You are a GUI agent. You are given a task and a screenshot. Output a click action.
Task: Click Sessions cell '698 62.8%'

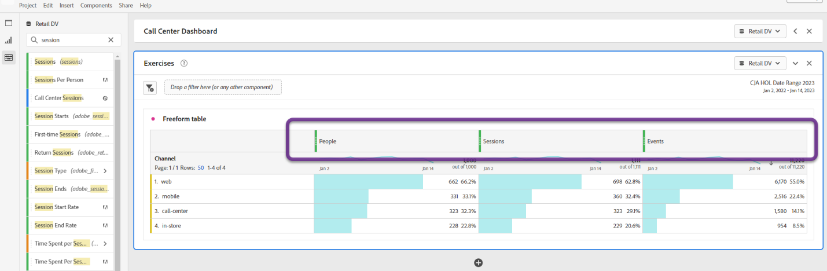point(560,181)
